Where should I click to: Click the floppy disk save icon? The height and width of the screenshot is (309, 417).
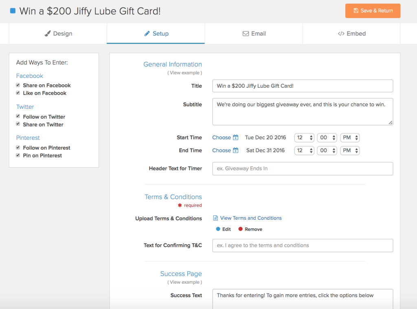coord(356,11)
